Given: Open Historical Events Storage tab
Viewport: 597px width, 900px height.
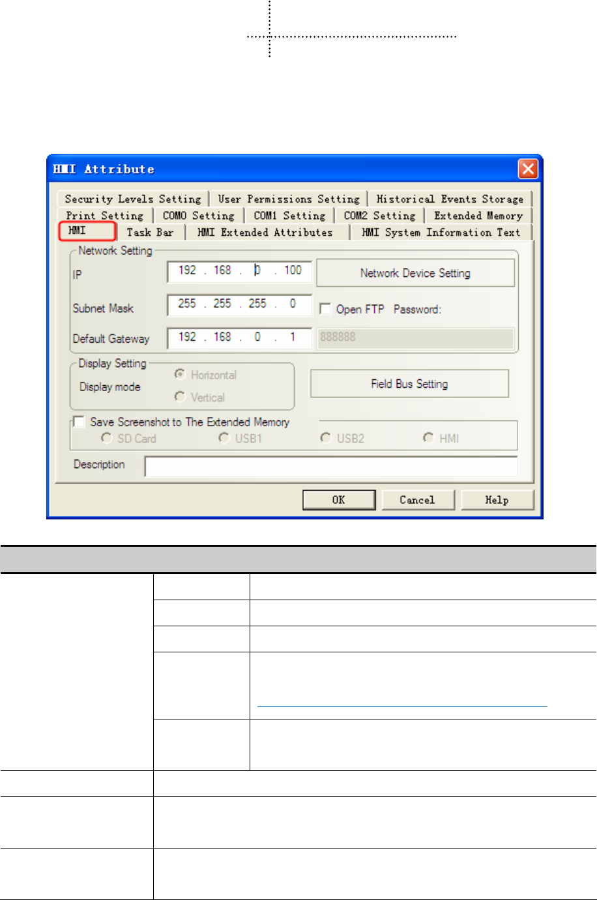Looking at the screenshot, I should (x=450, y=199).
